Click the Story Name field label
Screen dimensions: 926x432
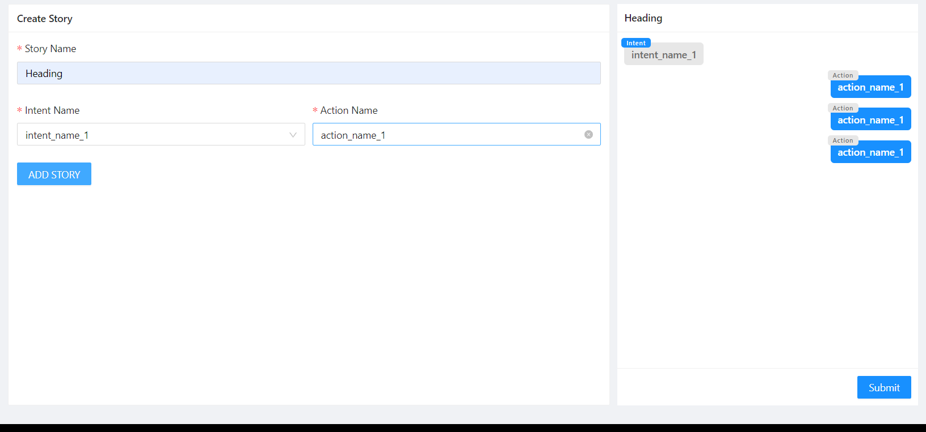50,49
